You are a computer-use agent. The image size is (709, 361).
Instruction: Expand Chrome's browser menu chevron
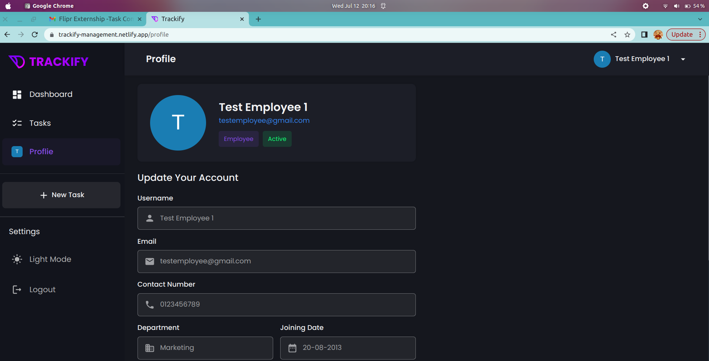pos(700,19)
